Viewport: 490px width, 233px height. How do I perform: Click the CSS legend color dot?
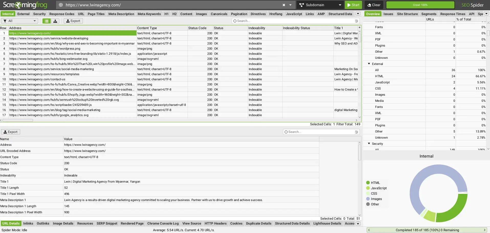point(368,193)
